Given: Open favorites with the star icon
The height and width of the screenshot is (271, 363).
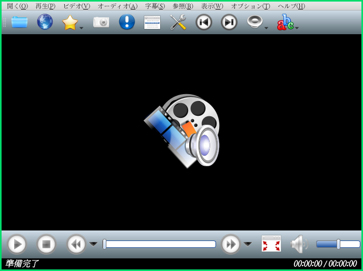Looking at the screenshot, I should coord(70,23).
